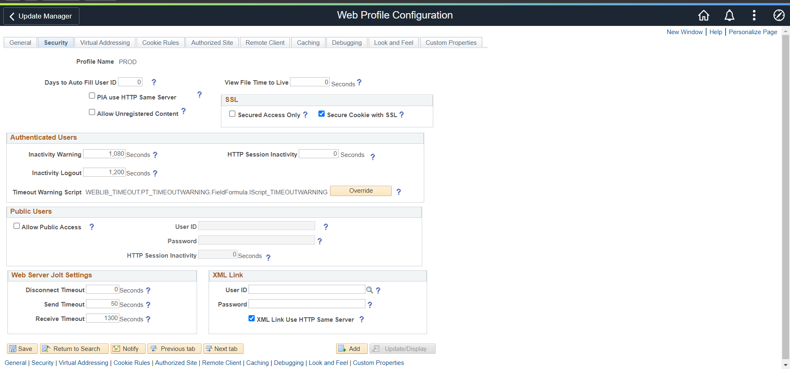The image size is (790, 369).
Task: Click the Send Timeout field
Action: (102, 304)
